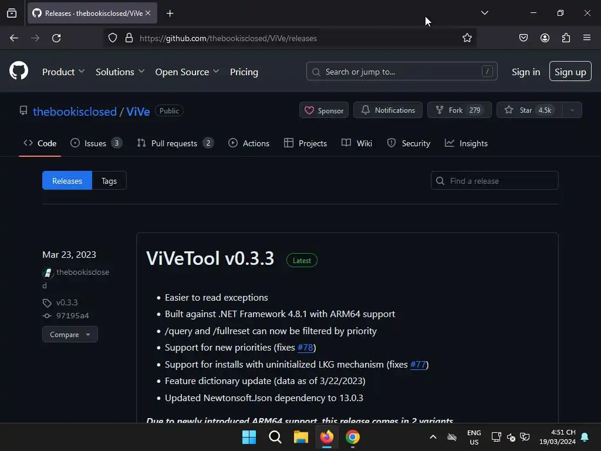Switch to Code tab
The width and height of the screenshot is (601, 451).
pos(40,143)
